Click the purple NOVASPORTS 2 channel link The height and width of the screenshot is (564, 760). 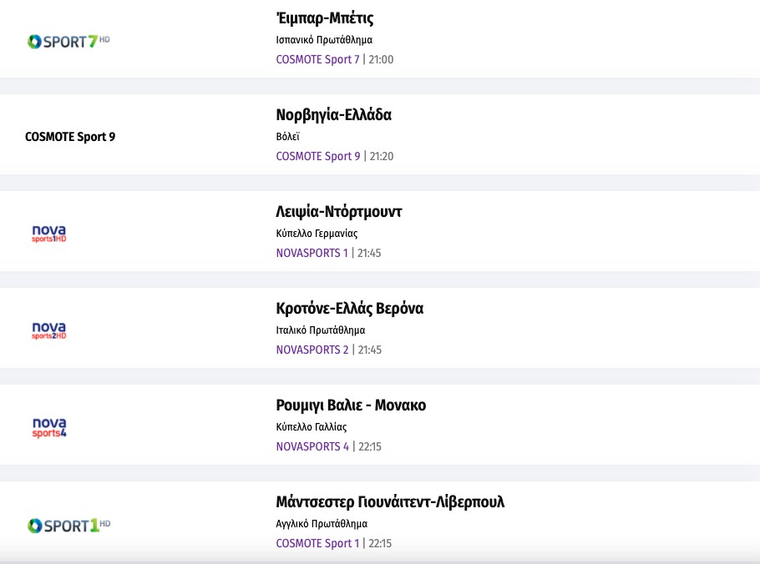312,350
